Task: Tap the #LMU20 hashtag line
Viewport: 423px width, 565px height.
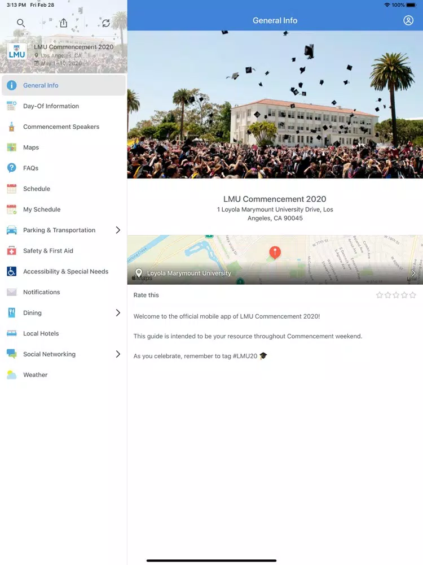Action: click(200, 356)
